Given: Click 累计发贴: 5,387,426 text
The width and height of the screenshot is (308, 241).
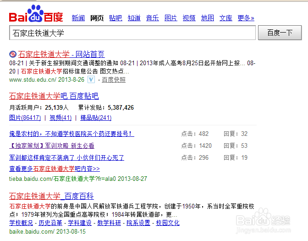Looking at the screenshot, I should (x=106, y=107).
